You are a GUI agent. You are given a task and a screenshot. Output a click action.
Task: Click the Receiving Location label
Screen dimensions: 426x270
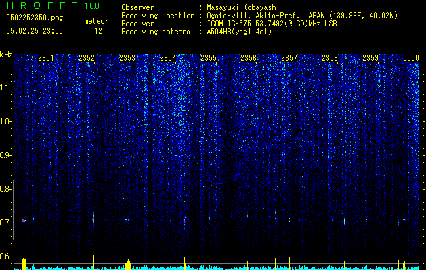tap(158, 16)
